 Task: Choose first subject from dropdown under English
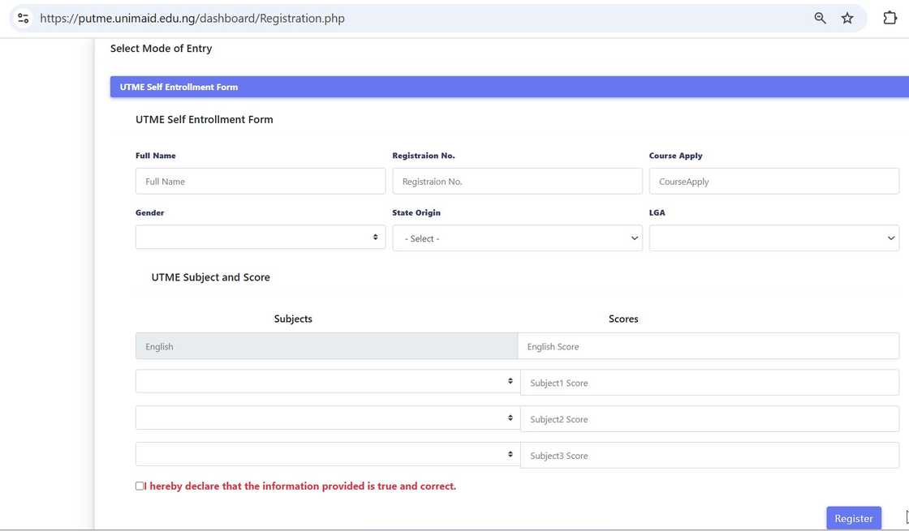coord(326,382)
